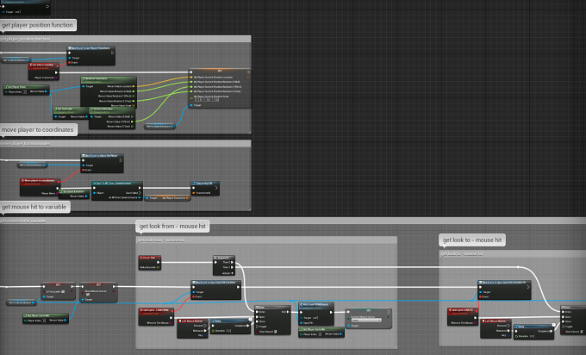Select the Get Player Pawn function node
The height and width of the screenshot is (355, 586).
click(26, 90)
